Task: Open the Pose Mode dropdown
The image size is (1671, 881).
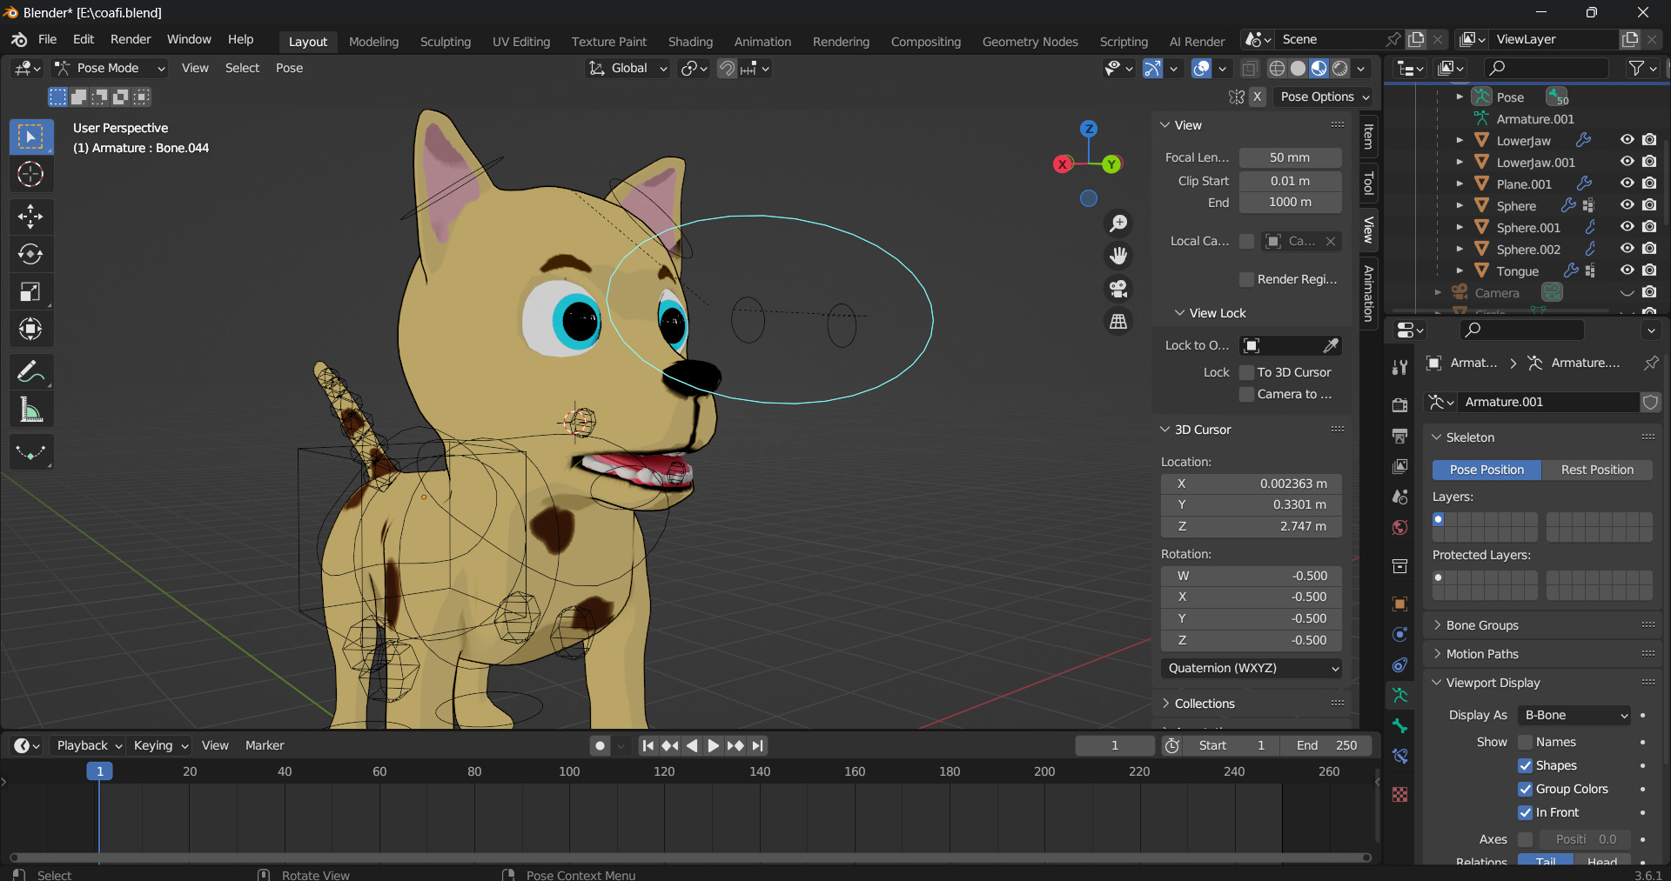Action: coord(110,68)
